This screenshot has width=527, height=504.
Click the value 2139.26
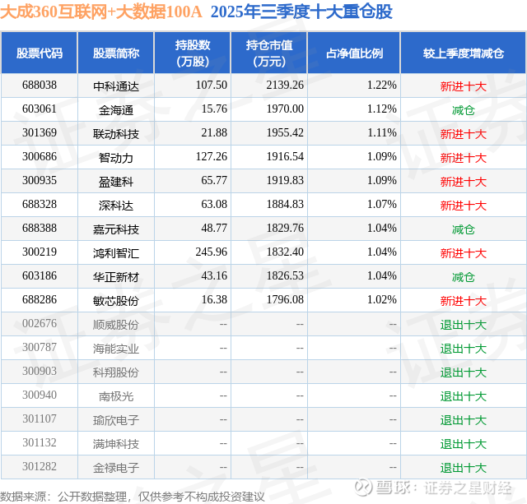(x=285, y=85)
